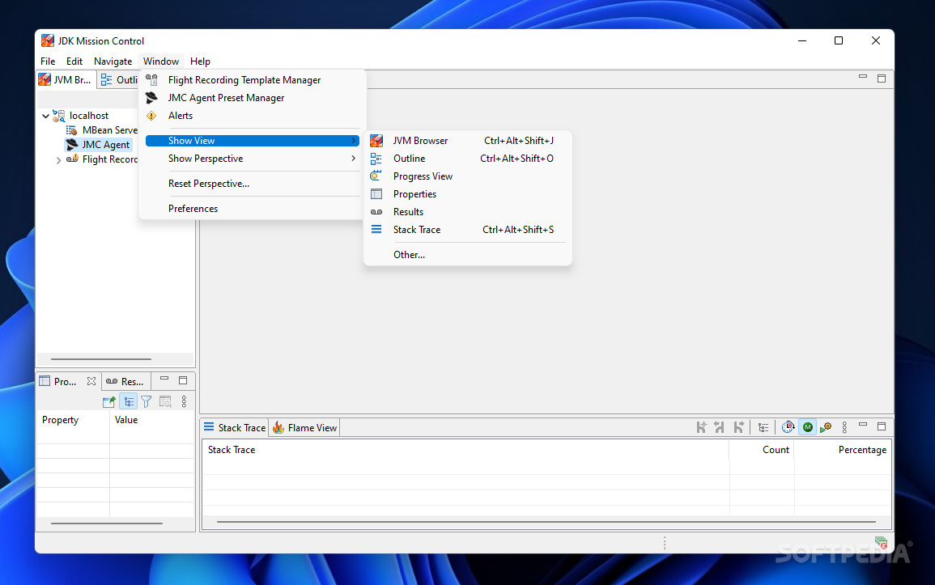Click the grayed Restore Default Value icon
Image resolution: width=935 pixels, height=585 pixels.
click(x=165, y=402)
